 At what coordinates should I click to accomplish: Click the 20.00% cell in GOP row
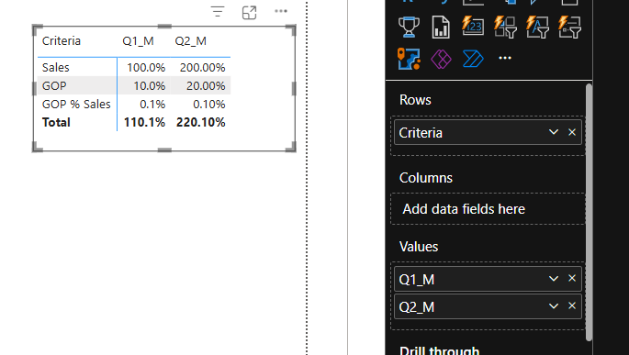pos(206,85)
